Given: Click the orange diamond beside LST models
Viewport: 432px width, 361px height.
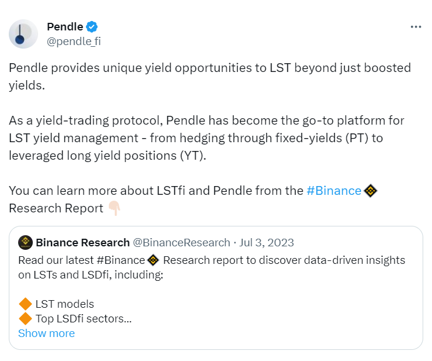Looking at the screenshot, I should tap(25, 304).
